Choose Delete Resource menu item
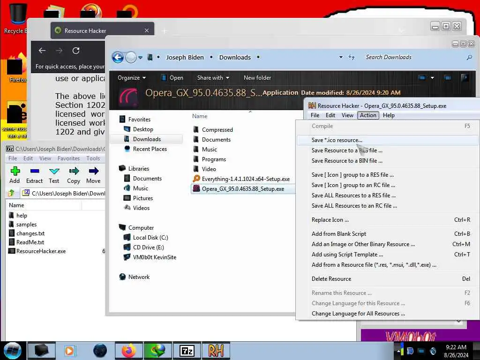This screenshot has height=360, width=480. (387, 279)
